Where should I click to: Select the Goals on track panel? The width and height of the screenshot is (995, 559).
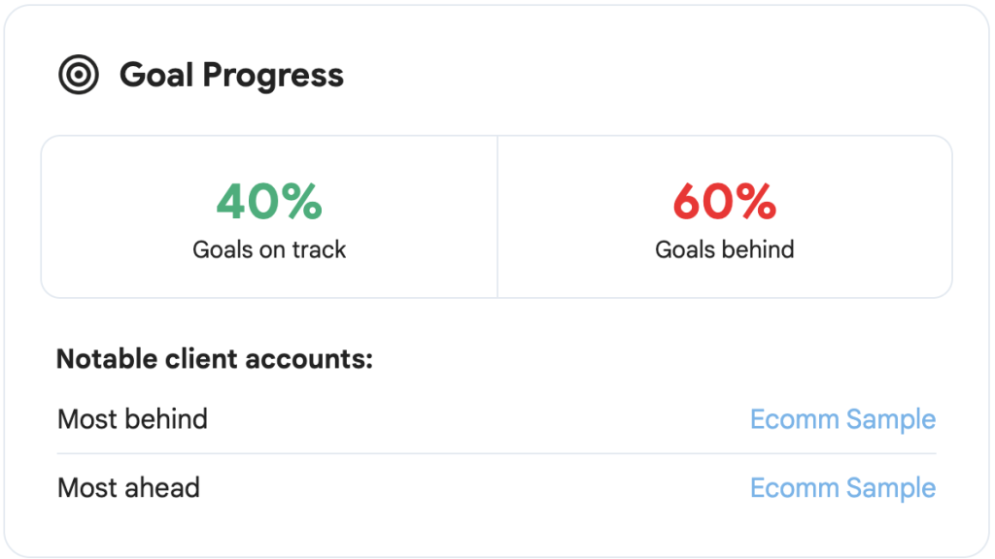coord(270,216)
